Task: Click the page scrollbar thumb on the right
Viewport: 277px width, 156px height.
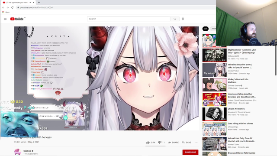Action: 276,61
